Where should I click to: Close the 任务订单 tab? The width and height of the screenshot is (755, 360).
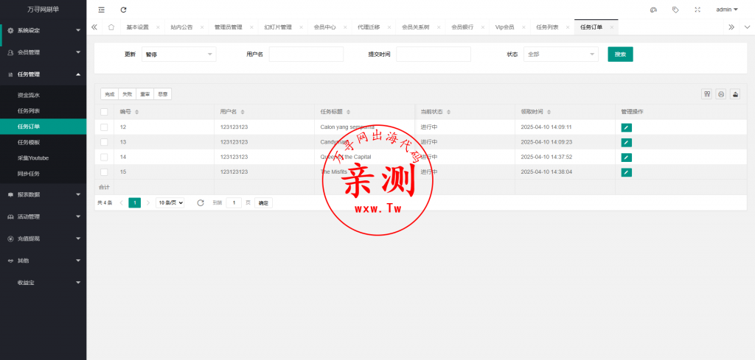pos(611,27)
